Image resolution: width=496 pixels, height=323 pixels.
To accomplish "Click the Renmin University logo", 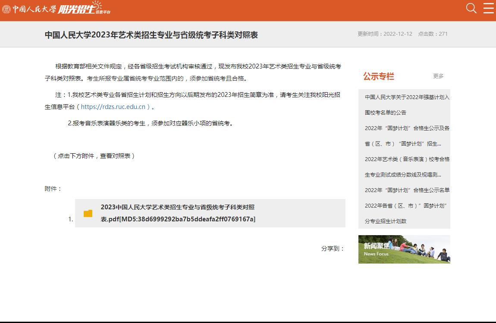I will coord(29,9).
